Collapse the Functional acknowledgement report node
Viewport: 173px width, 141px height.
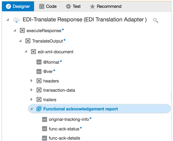(x=31, y=109)
